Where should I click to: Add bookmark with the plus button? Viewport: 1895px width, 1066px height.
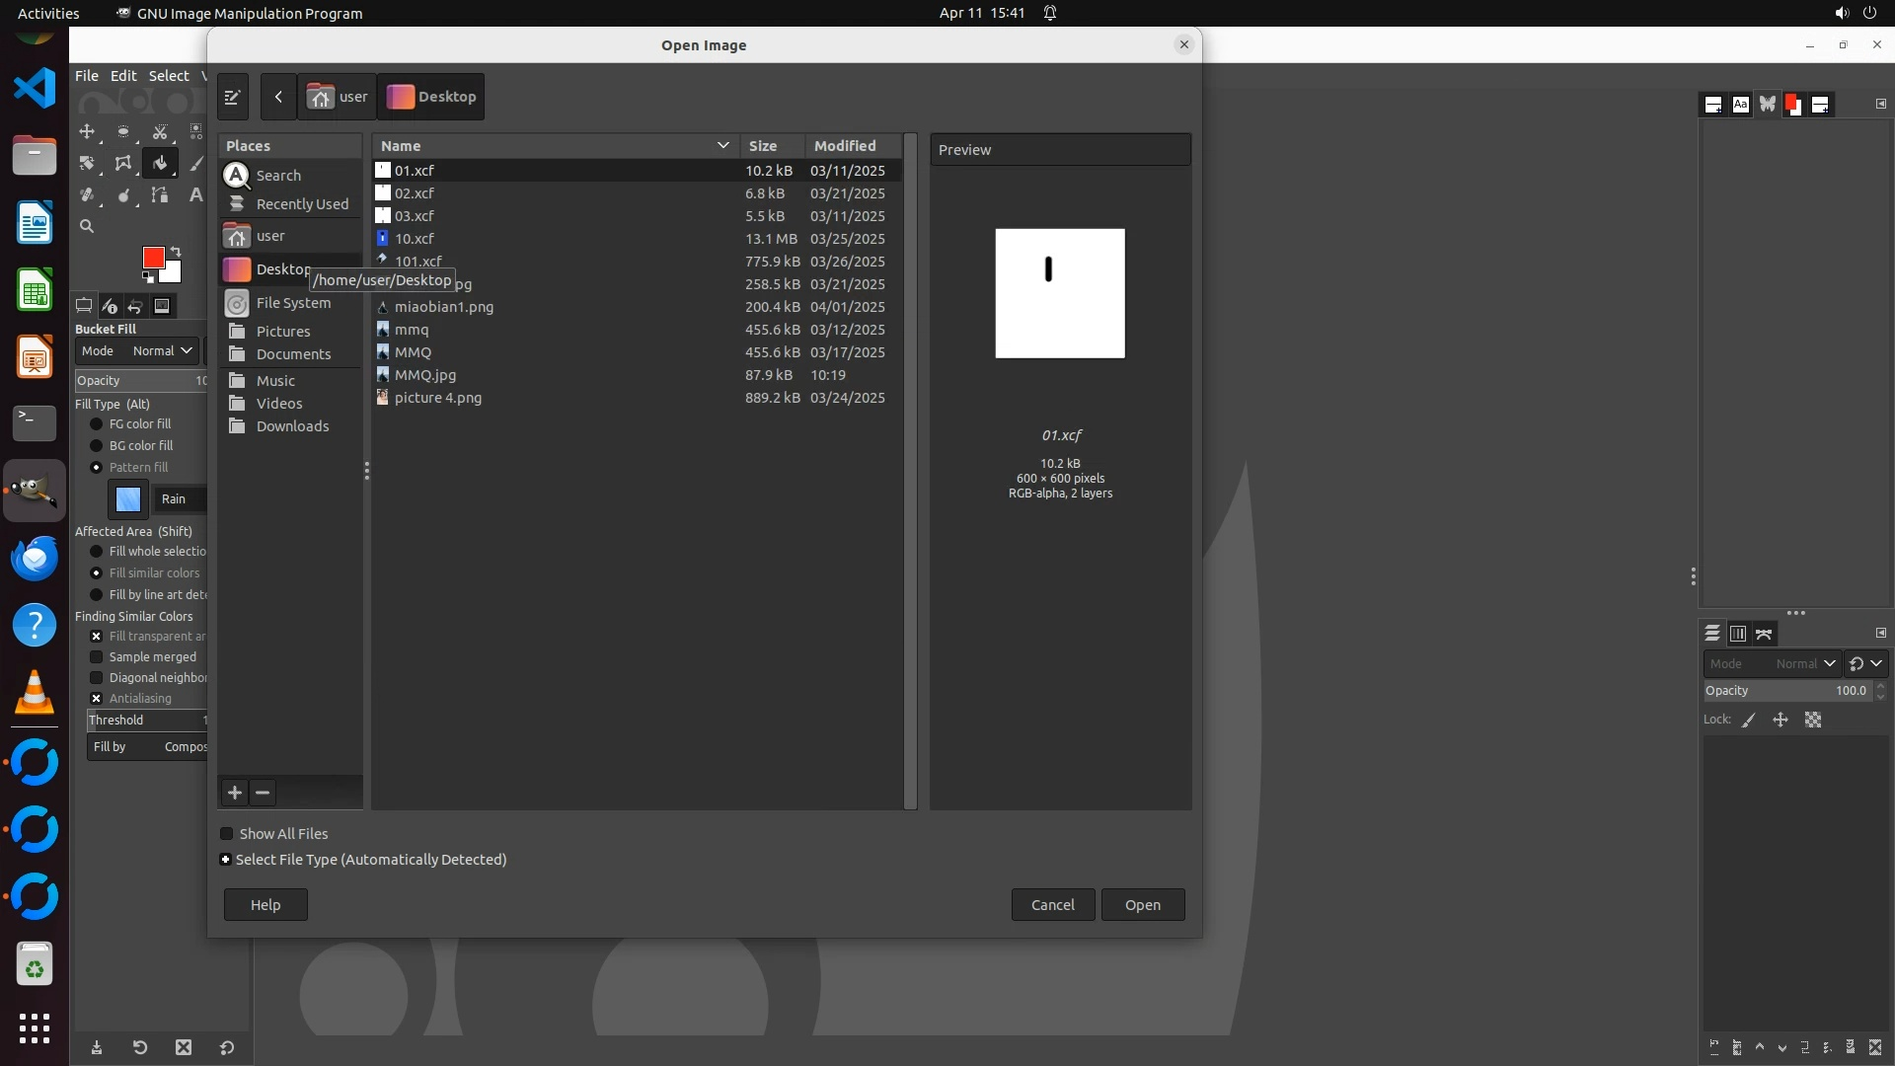pyautogui.click(x=235, y=793)
